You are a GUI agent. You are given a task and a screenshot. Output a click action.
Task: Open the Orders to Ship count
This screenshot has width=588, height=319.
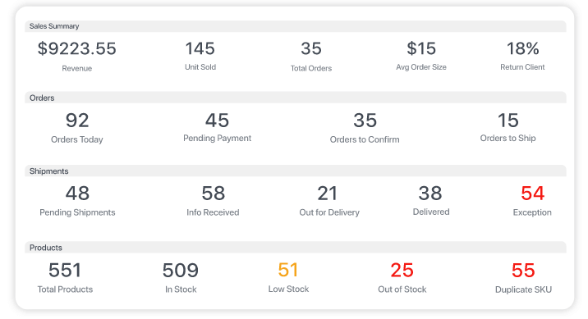508,127
